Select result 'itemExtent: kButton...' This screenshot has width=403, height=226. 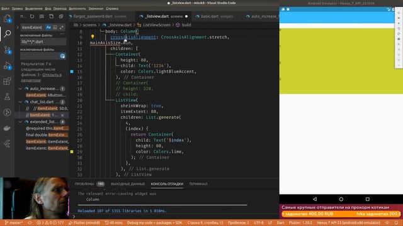point(46,95)
